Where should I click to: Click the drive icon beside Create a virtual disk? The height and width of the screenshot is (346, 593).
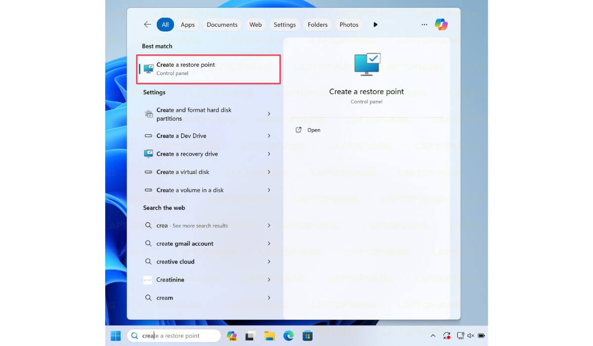pos(148,172)
